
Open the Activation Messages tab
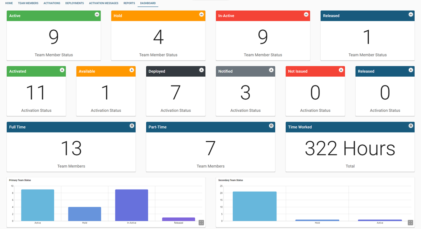click(x=104, y=3)
